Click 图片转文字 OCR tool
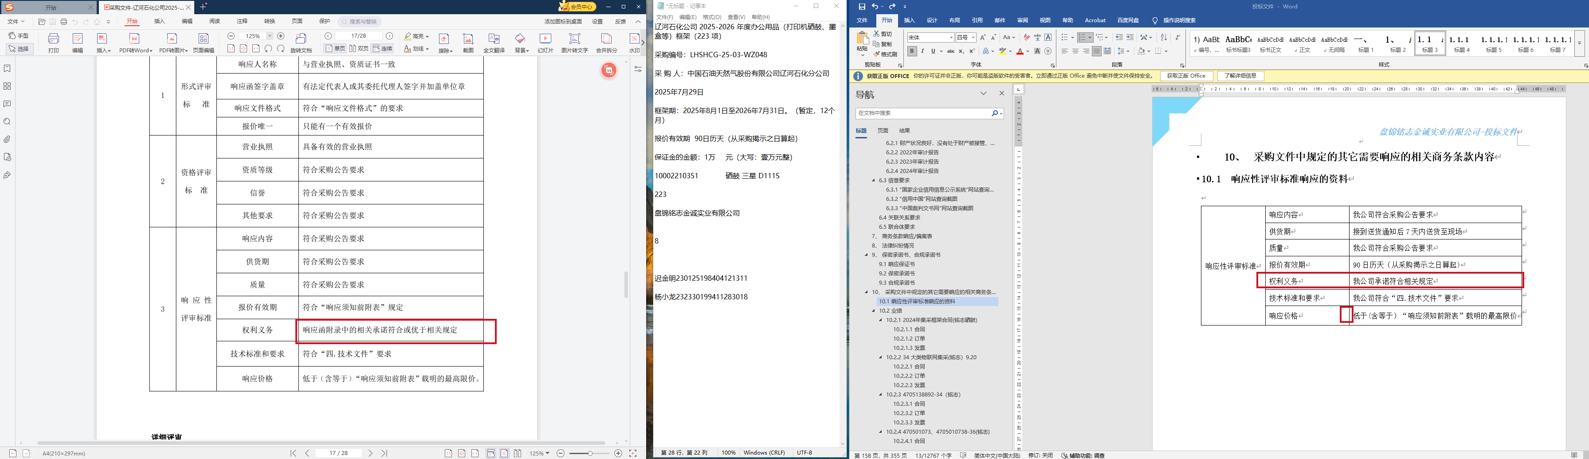 point(574,42)
